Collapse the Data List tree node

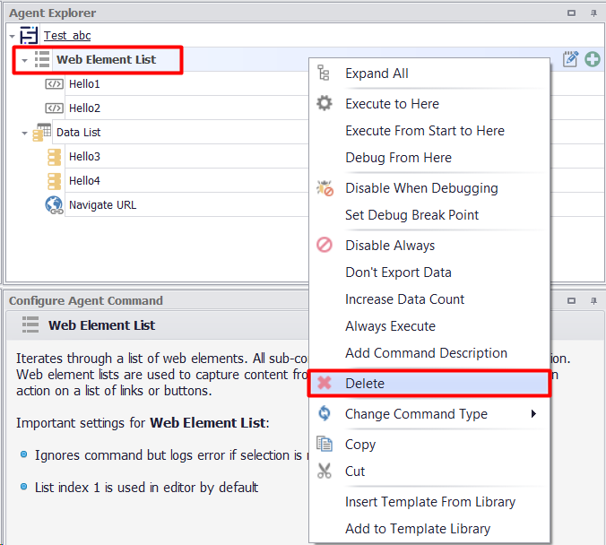coord(24,134)
